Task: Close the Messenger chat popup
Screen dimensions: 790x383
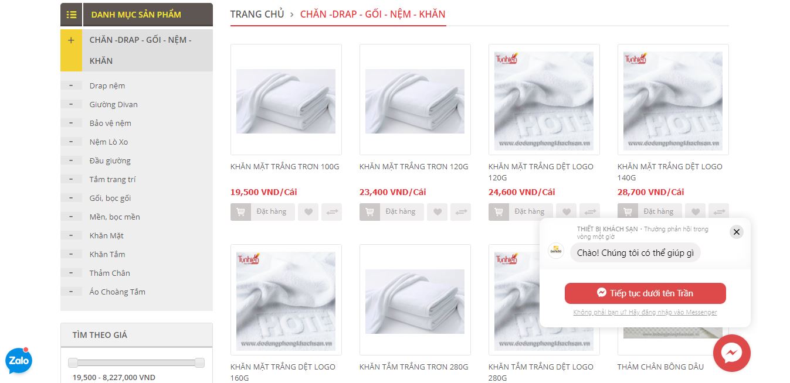Action: pyautogui.click(x=737, y=232)
